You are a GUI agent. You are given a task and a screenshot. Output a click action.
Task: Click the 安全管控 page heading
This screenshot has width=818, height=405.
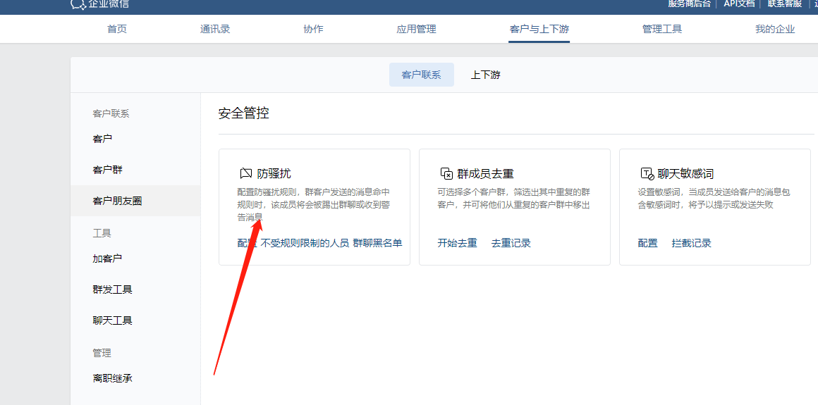point(243,113)
